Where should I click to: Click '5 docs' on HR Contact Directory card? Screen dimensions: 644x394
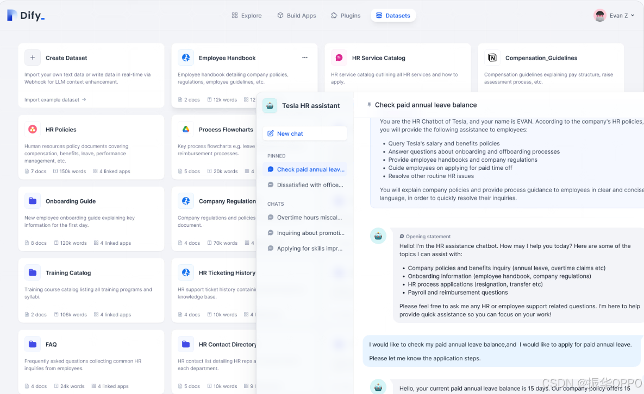tap(189, 386)
